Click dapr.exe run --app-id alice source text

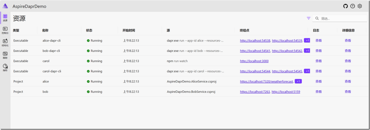(x=195, y=40)
